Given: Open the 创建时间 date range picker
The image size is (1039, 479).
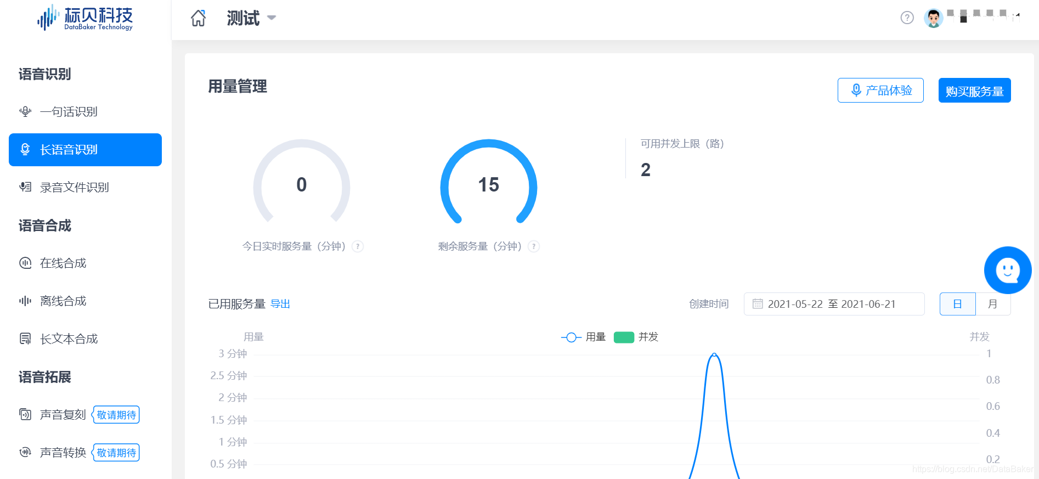Looking at the screenshot, I should 834,304.
